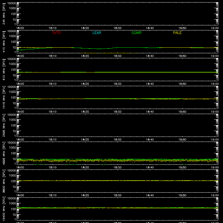Click the 10000 tick label of 245 MHz panel
Viewport: 223px width, 223px height.
12,3
